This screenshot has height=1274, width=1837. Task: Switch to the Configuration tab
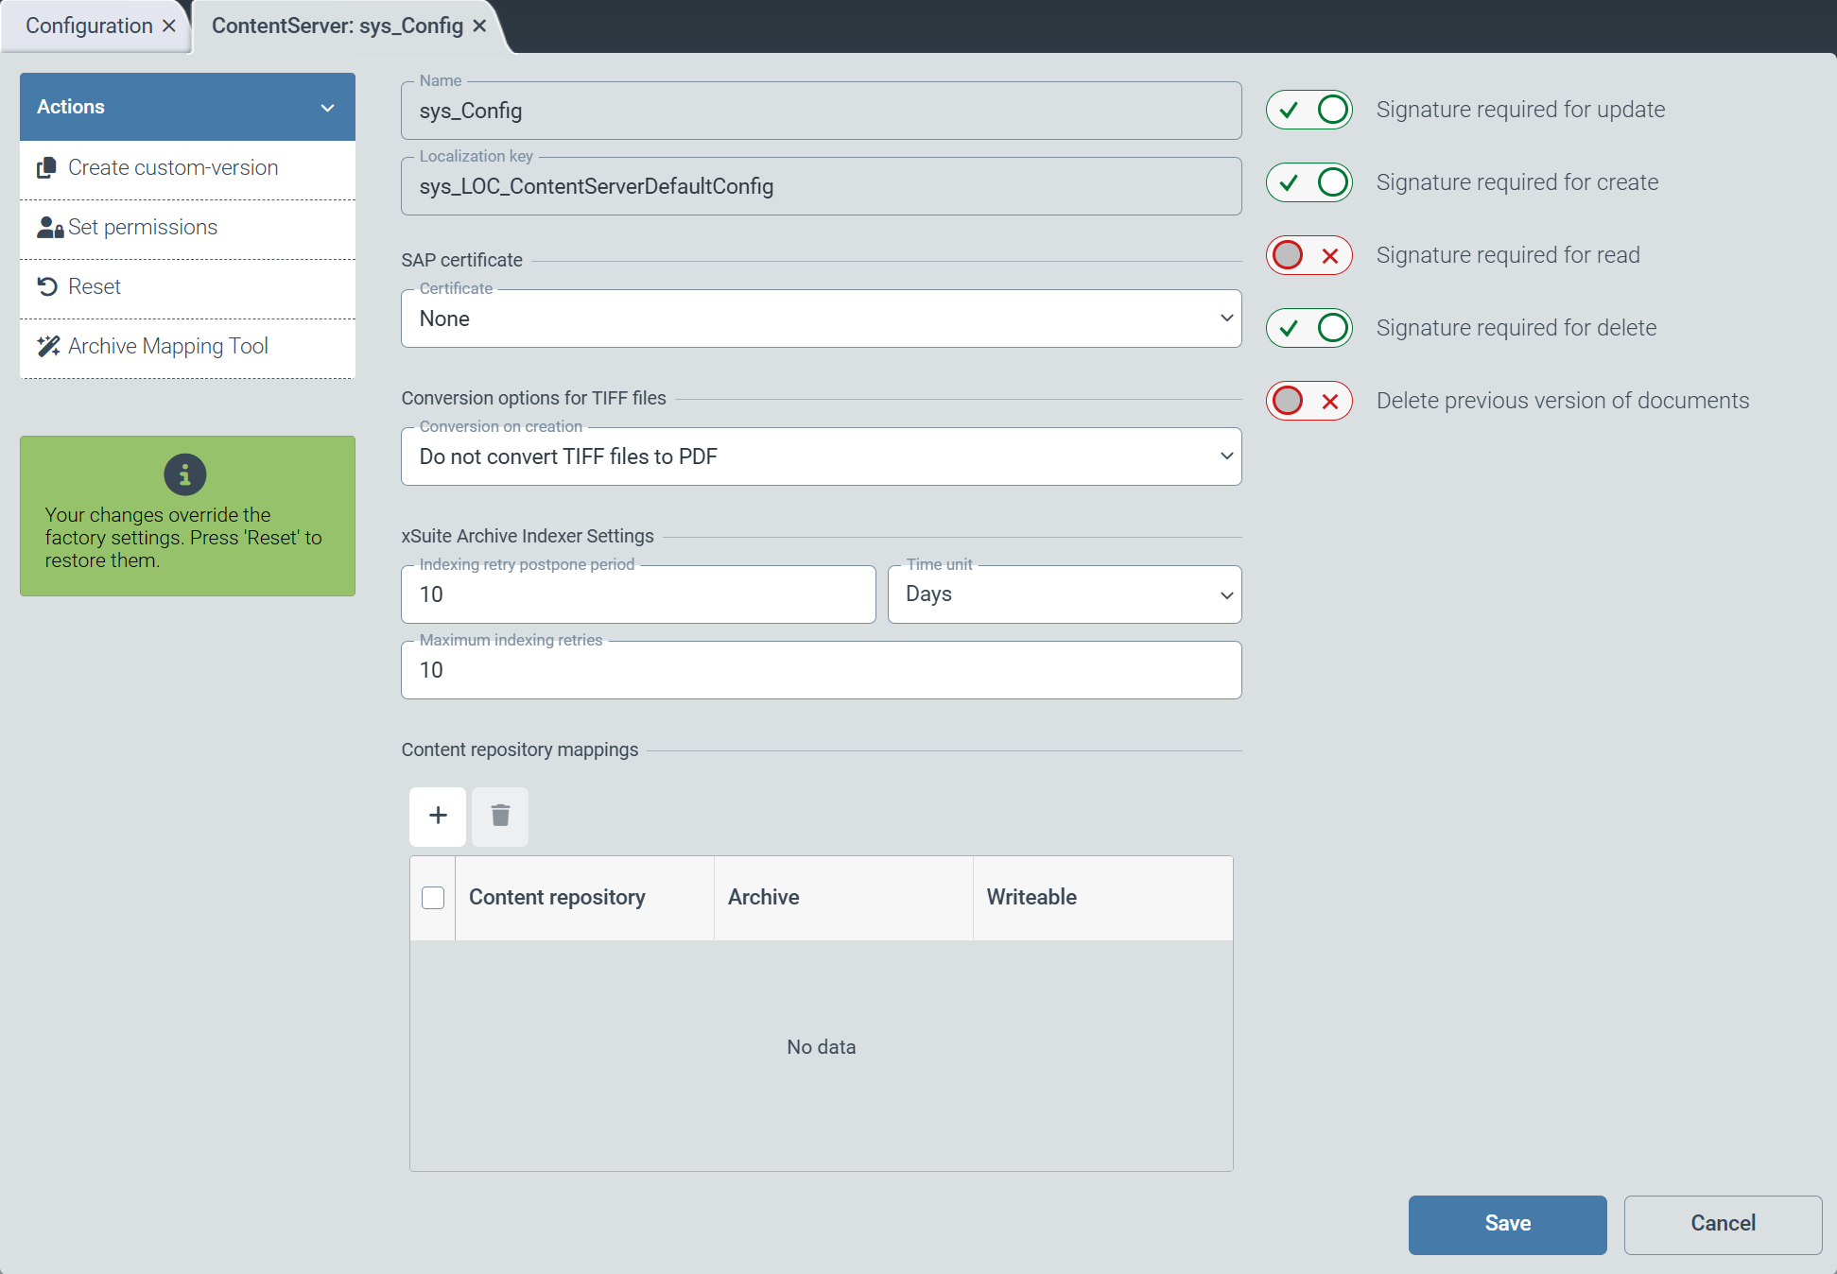pyautogui.click(x=89, y=26)
